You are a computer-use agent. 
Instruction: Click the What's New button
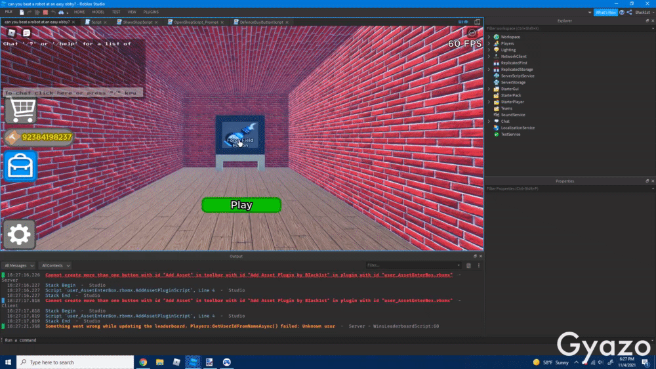pyautogui.click(x=605, y=12)
